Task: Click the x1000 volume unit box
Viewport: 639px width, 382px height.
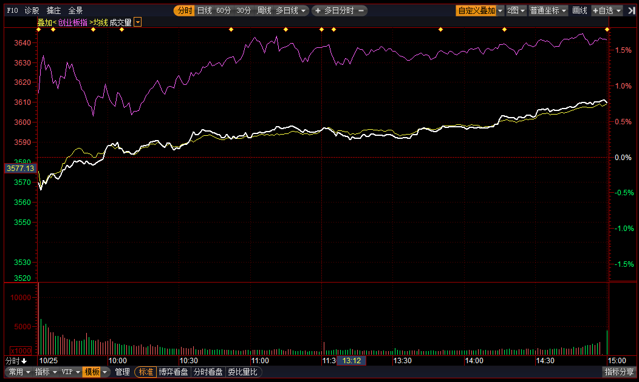Action: tap(21, 350)
